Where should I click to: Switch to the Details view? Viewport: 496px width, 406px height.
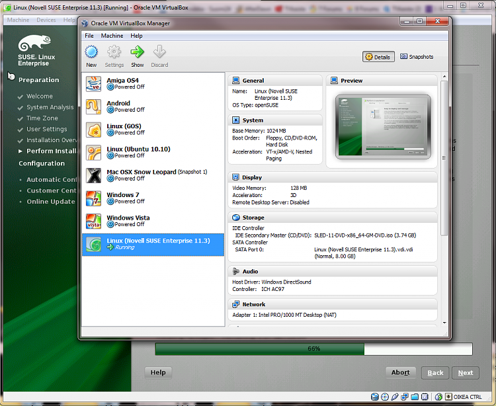tap(378, 57)
